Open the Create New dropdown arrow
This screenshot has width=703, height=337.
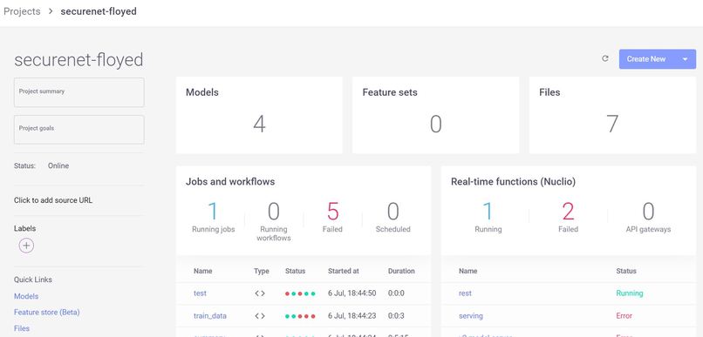click(x=685, y=59)
